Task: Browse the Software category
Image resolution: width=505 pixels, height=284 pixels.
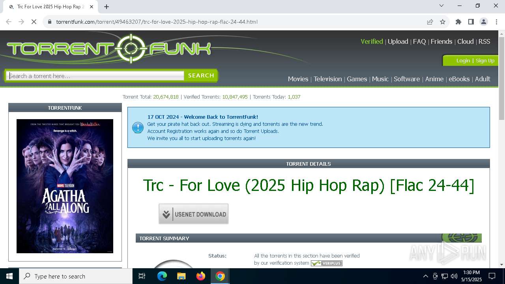Action: coord(407,79)
